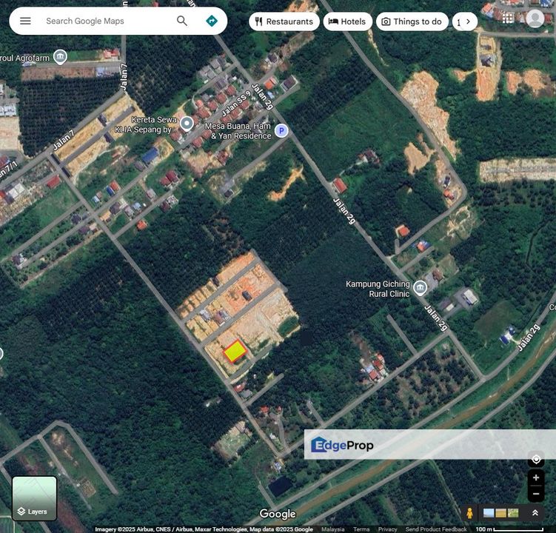Open directions via the blue arrow icon
This screenshot has width=556, height=533.
point(212,21)
